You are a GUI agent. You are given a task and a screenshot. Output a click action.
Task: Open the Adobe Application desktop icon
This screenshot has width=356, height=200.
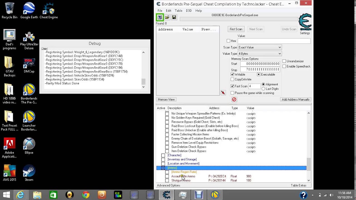point(9,148)
